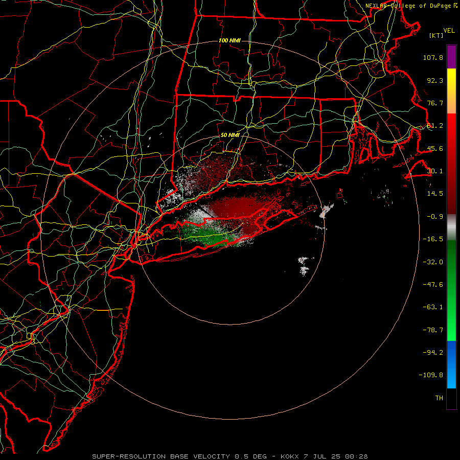Click the [KT] units label
The image size is (460, 460).
436,35
